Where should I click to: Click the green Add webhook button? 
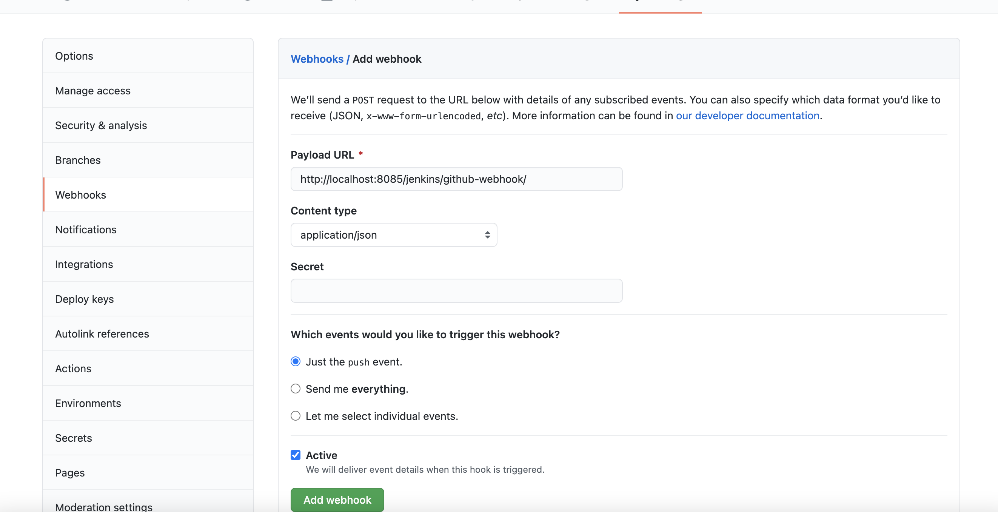point(337,500)
